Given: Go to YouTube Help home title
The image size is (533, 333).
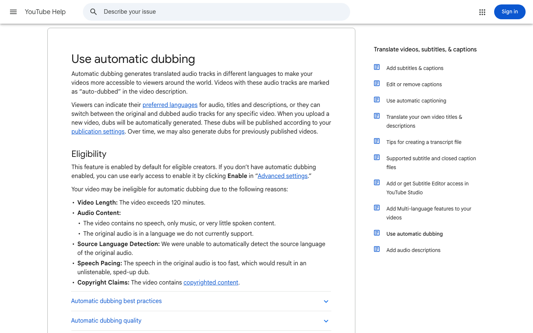Looking at the screenshot, I should (45, 12).
